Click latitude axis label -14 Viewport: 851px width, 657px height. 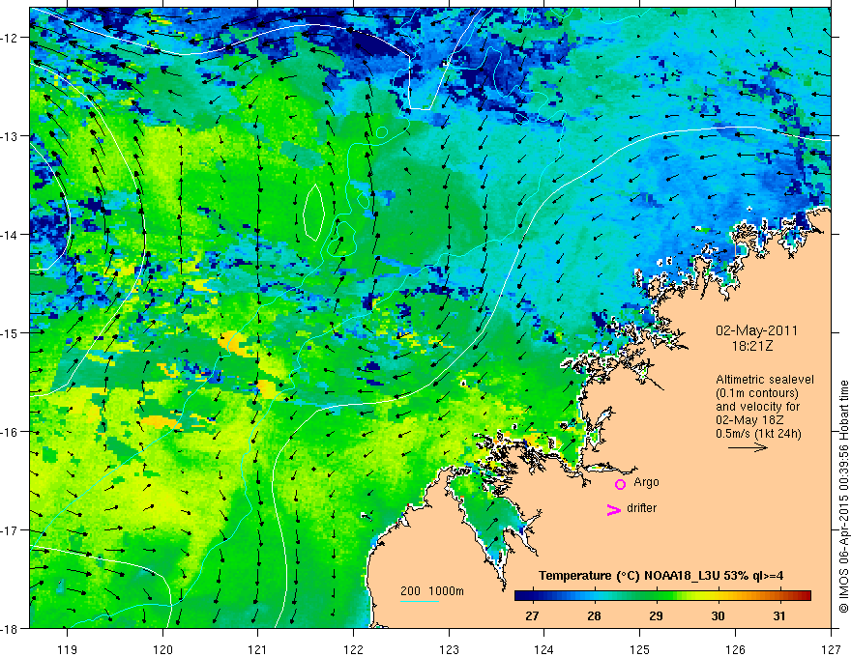click(x=11, y=235)
